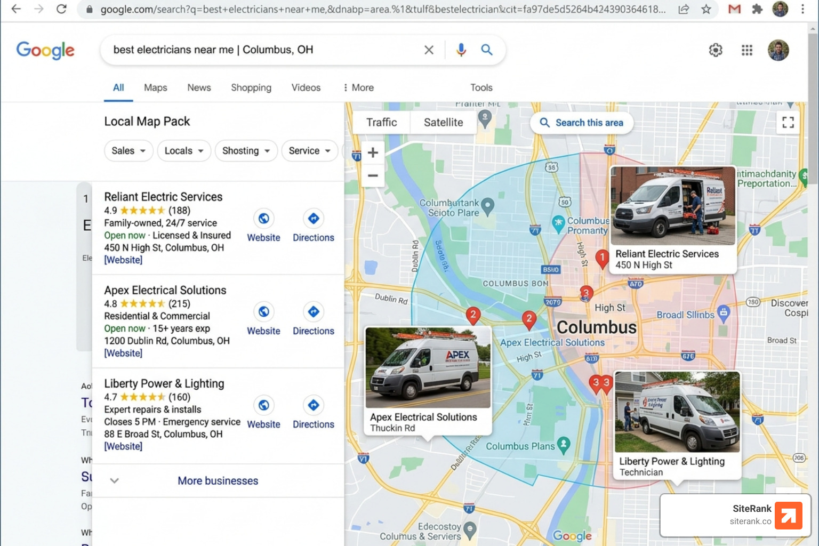Viewport: 819px width, 546px height.
Task: Click the Search this area button
Action: point(581,123)
